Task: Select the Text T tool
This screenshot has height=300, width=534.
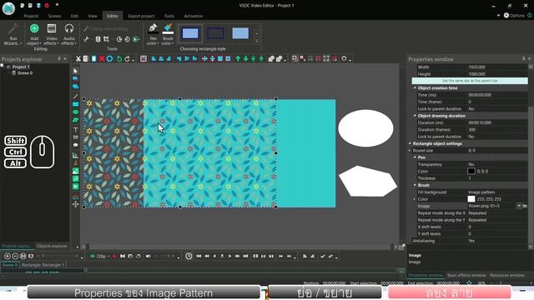Action: (76, 129)
